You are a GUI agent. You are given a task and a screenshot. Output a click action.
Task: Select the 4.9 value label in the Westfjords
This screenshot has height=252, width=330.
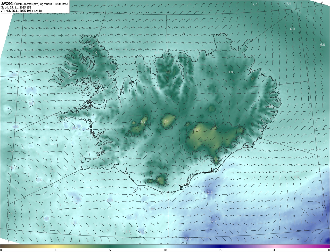95,53
